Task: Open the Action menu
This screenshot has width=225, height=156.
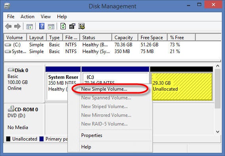Action: [27, 17]
